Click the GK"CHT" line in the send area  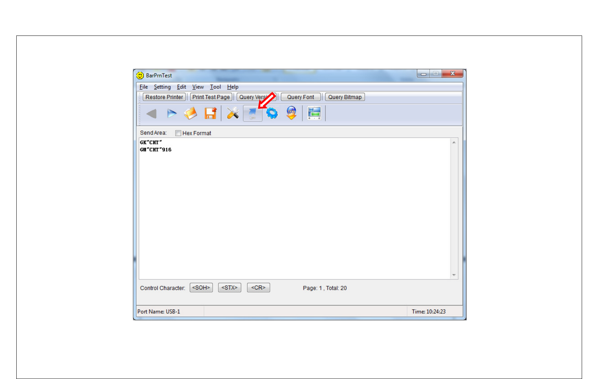151,142
